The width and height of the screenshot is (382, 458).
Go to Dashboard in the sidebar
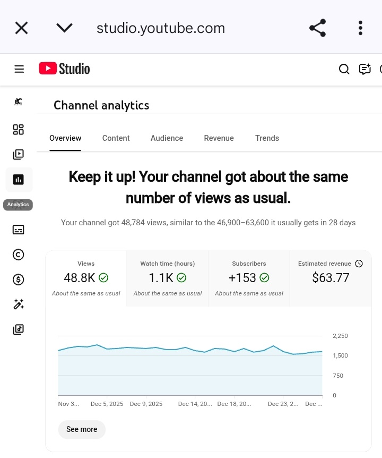[19, 130]
